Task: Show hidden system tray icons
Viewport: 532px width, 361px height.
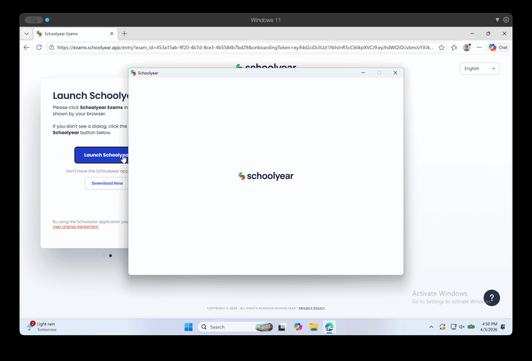Action: [x=431, y=326]
